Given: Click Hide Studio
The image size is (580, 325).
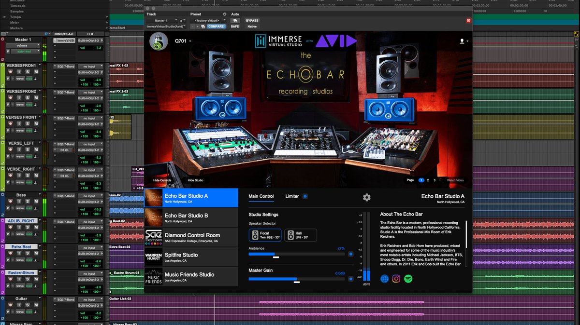Looking at the screenshot, I should point(195,180).
